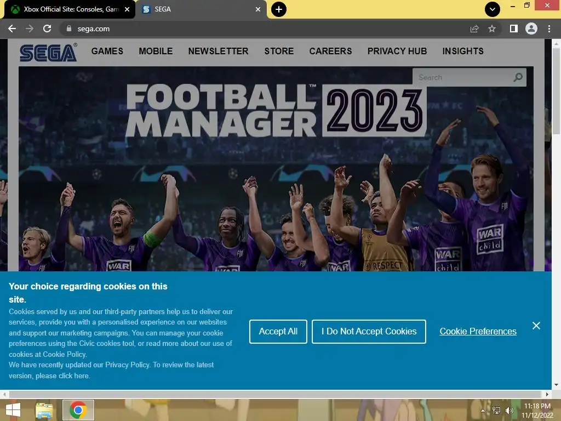This screenshot has width=561, height=421.
Task: Open the NEWSLETTER page
Action: (218, 51)
